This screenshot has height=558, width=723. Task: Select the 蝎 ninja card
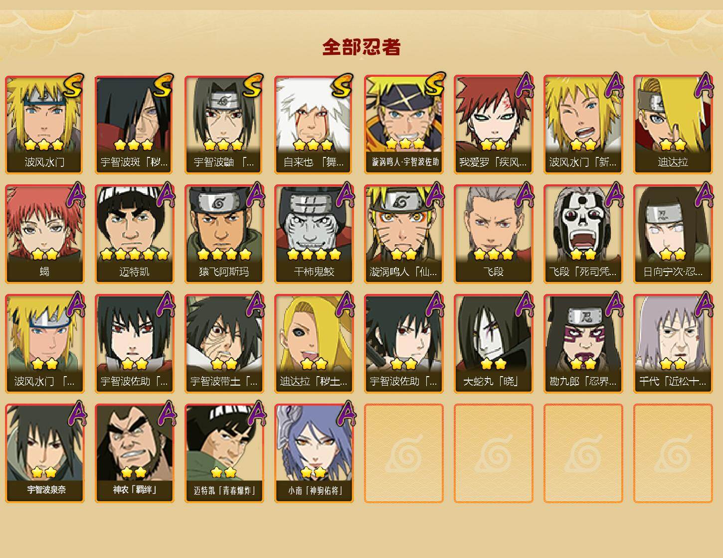pos(45,234)
